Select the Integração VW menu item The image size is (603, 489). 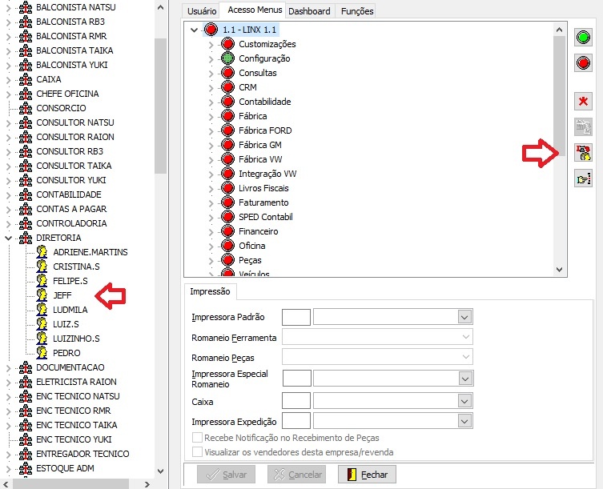[x=267, y=174]
